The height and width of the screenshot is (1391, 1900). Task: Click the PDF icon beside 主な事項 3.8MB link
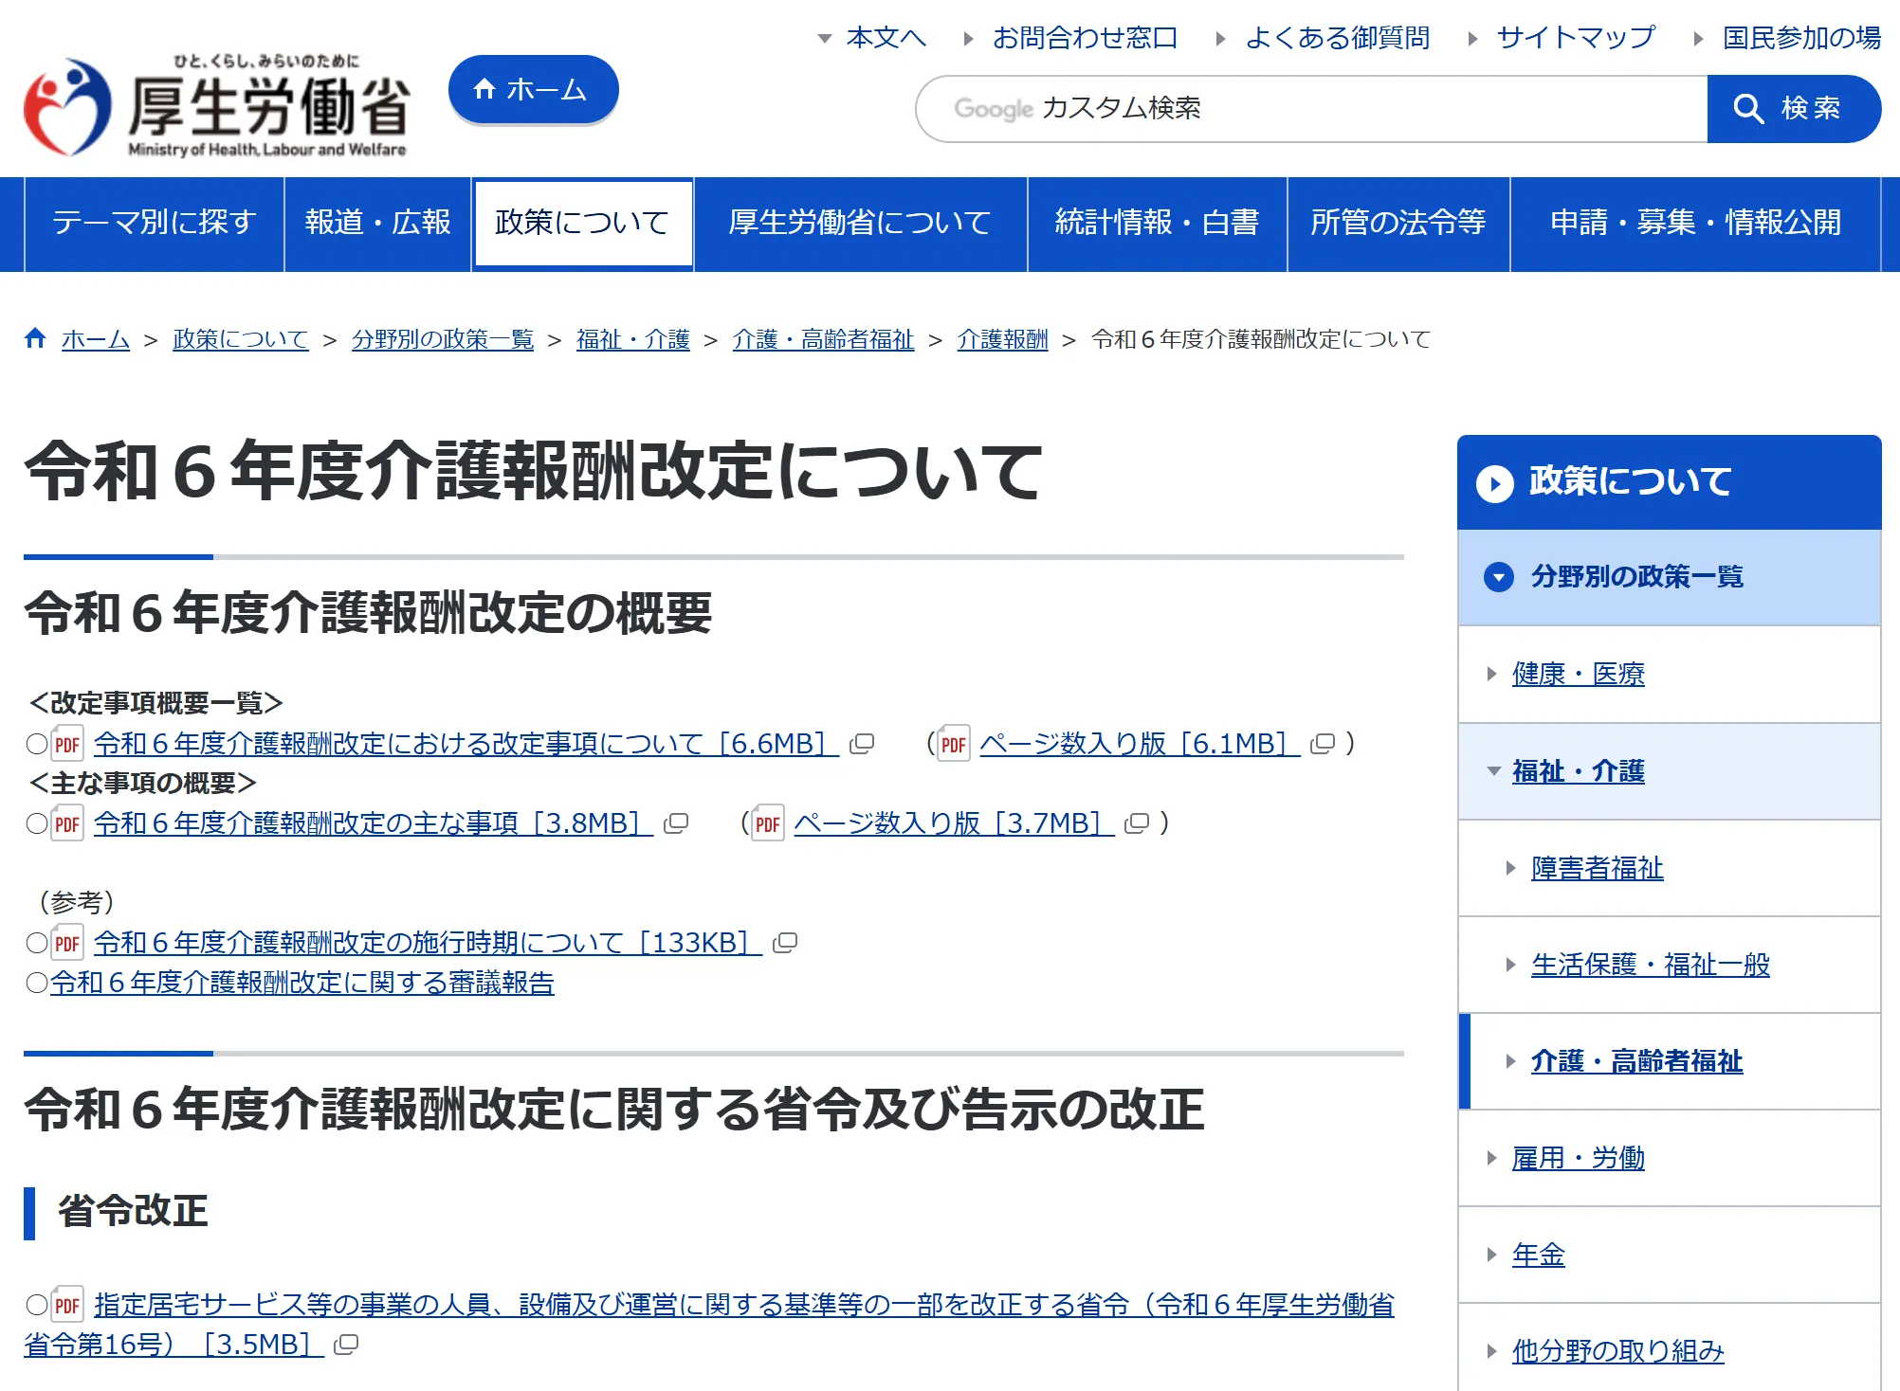(66, 823)
